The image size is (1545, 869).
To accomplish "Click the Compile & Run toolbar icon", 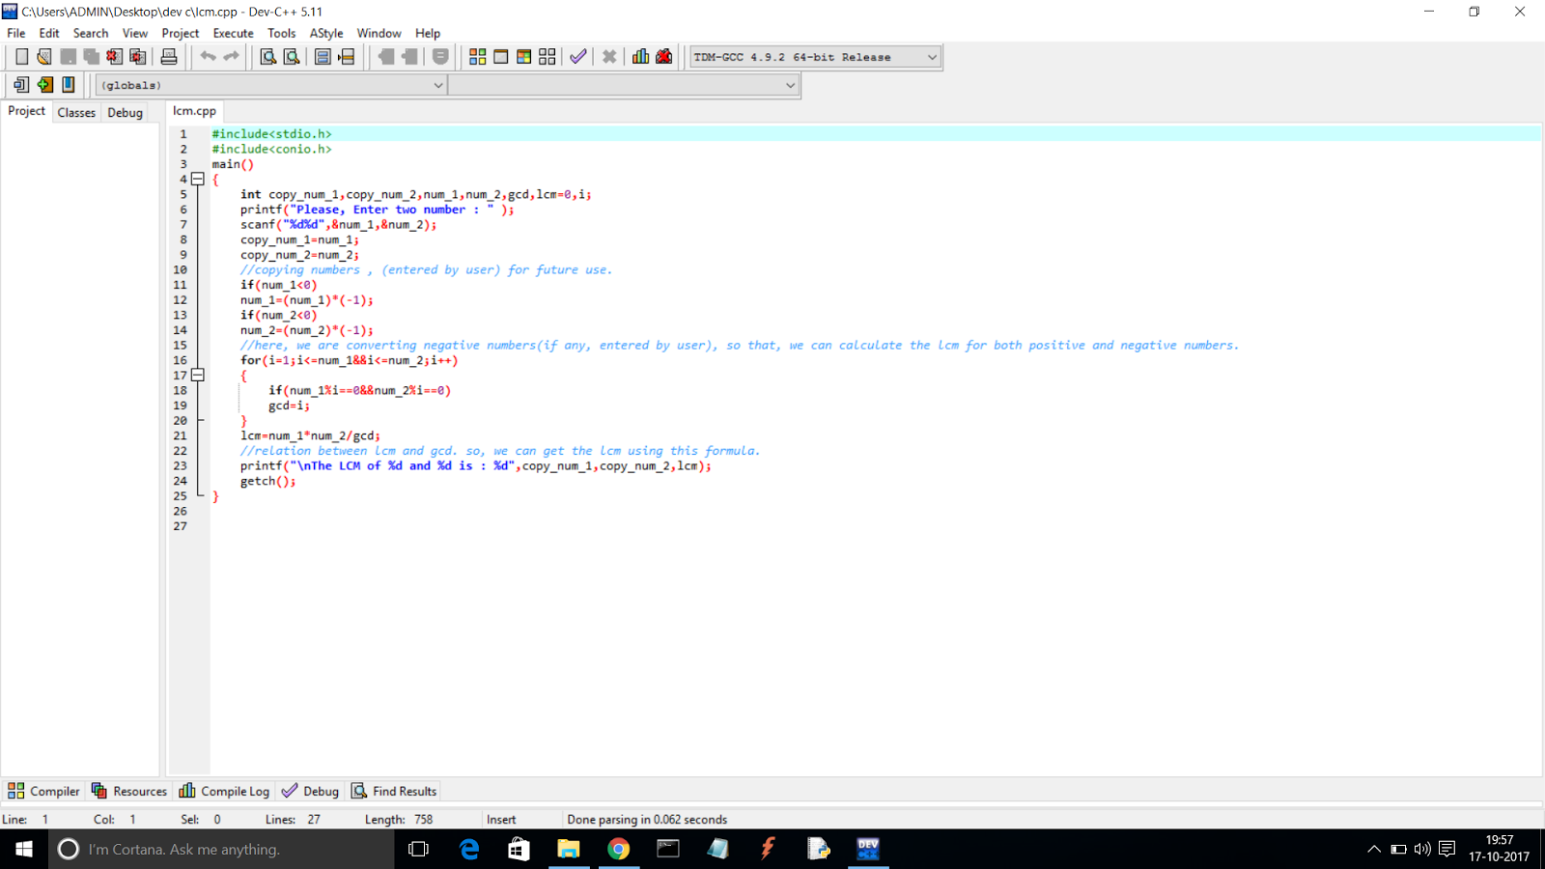I will (x=523, y=57).
